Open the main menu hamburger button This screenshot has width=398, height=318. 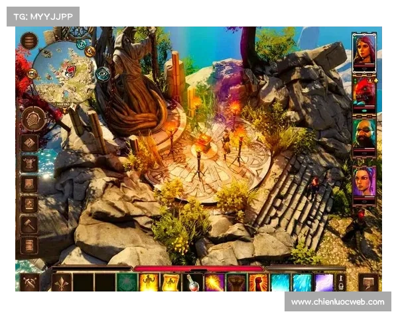click(x=29, y=41)
